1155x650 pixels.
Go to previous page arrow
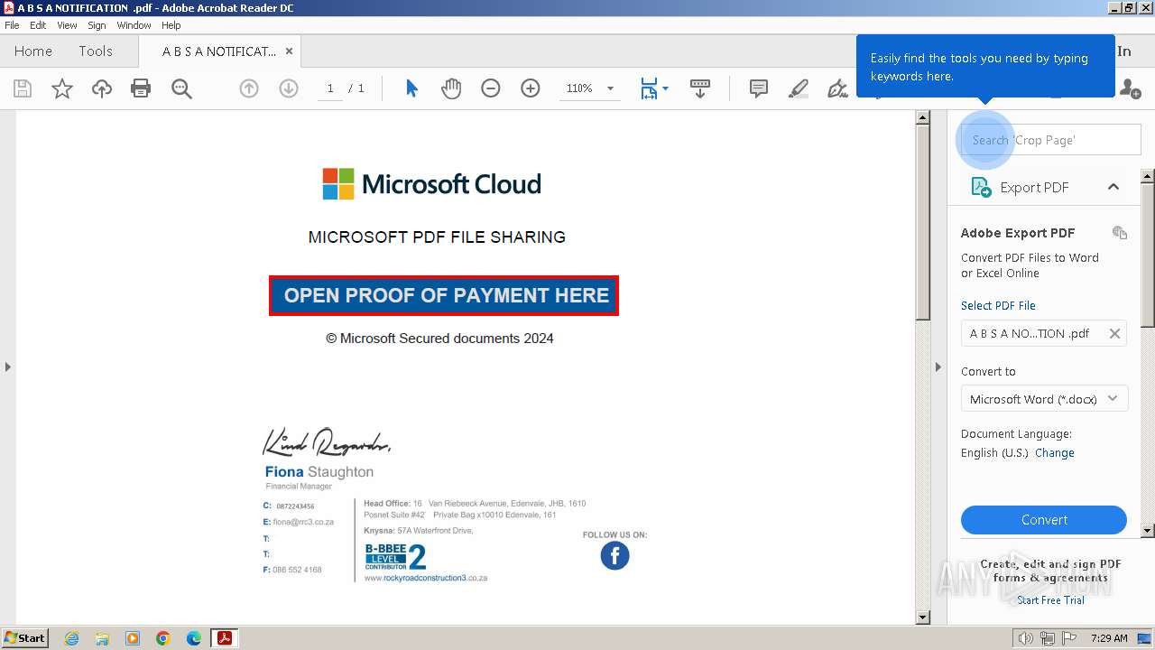[x=249, y=88]
